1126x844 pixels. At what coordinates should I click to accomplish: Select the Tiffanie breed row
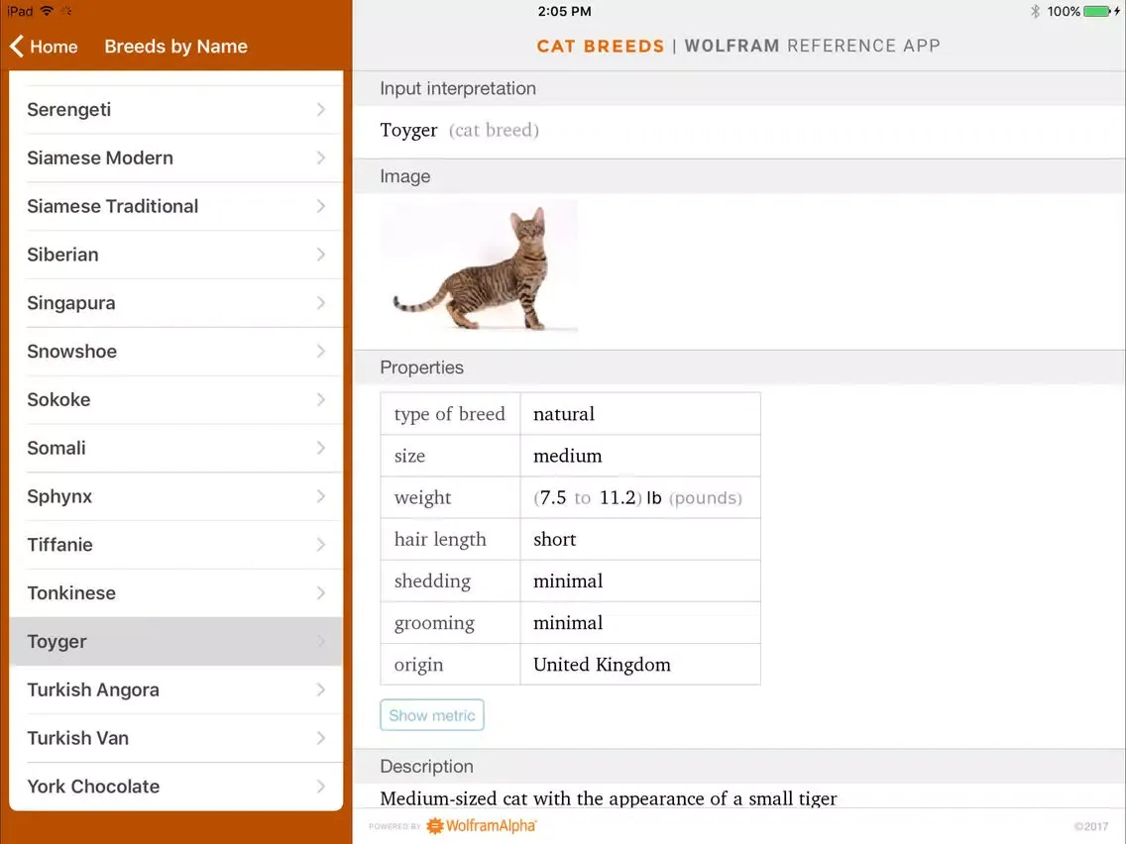[176, 545]
